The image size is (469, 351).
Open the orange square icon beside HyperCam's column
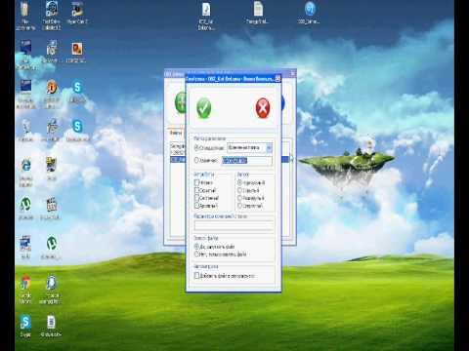click(x=77, y=49)
